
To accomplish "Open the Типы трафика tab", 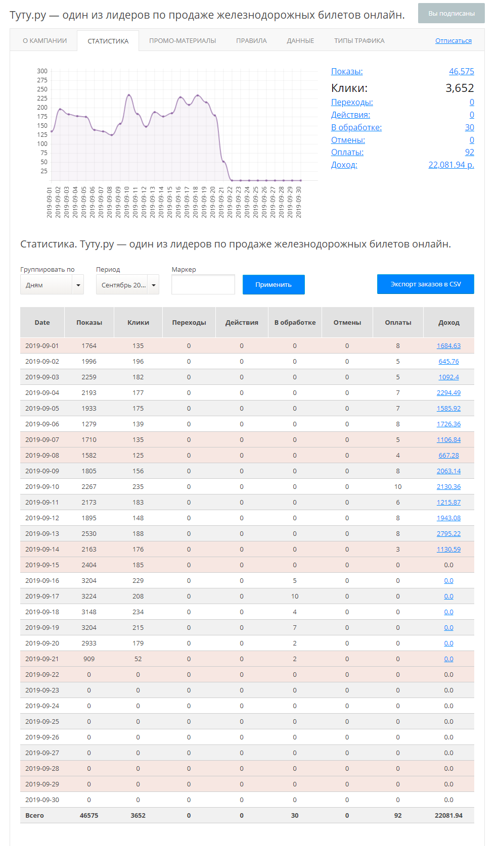I will pos(359,40).
